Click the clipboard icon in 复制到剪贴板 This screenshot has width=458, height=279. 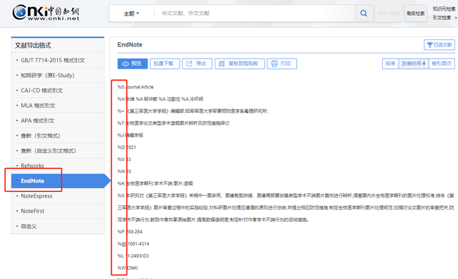pyautogui.click(x=222, y=64)
